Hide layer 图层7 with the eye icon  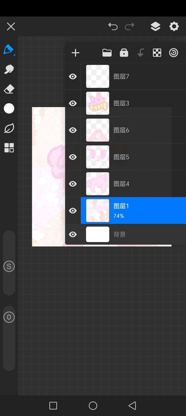73,77
